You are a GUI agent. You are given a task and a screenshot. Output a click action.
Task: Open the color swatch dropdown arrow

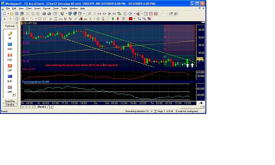coord(134,19)
